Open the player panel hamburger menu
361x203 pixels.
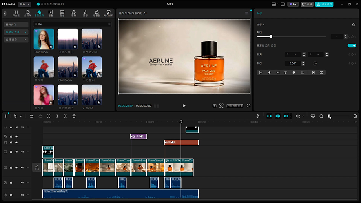point(246,13)
